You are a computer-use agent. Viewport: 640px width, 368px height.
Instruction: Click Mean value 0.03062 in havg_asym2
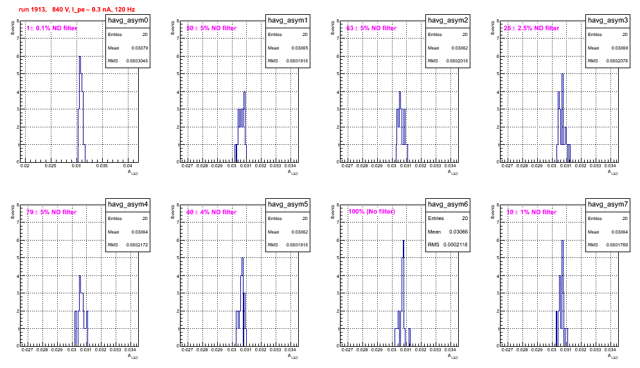coord(459,48)
